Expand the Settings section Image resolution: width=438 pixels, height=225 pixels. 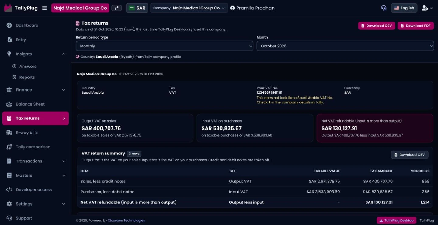coord(64,204)
